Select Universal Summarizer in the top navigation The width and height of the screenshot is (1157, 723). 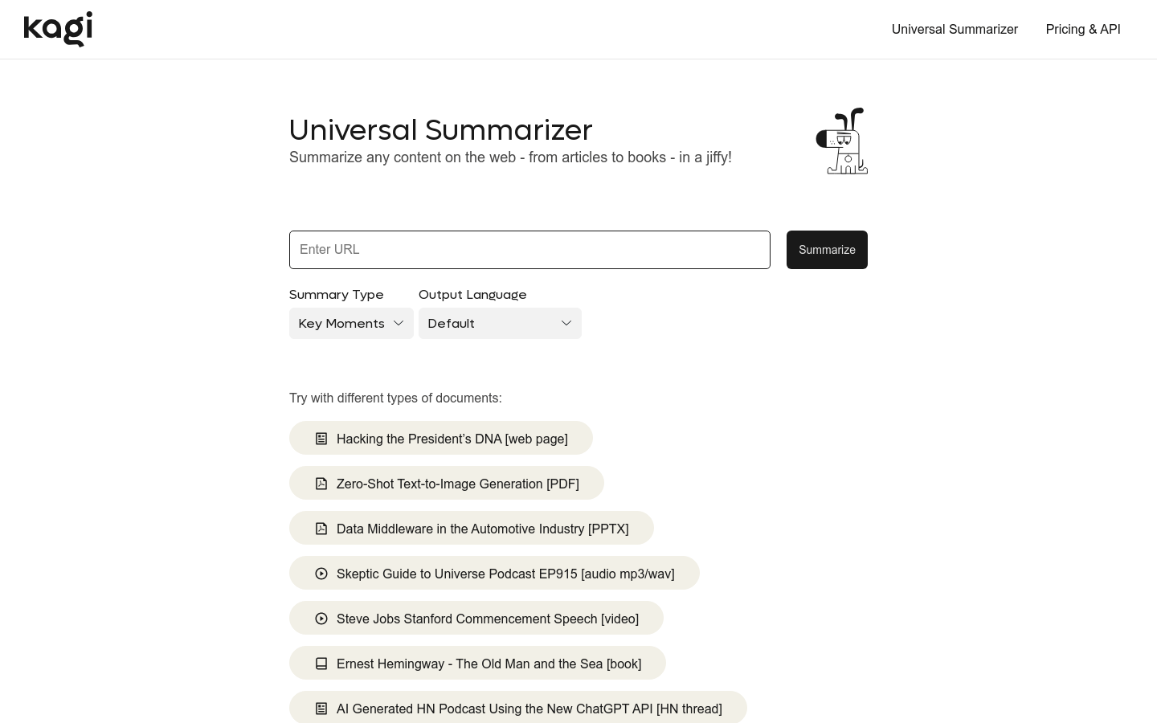pos(955,30)
